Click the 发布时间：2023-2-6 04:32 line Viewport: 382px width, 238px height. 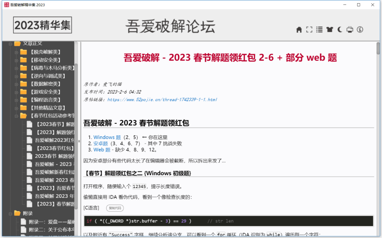click(112, 92)
